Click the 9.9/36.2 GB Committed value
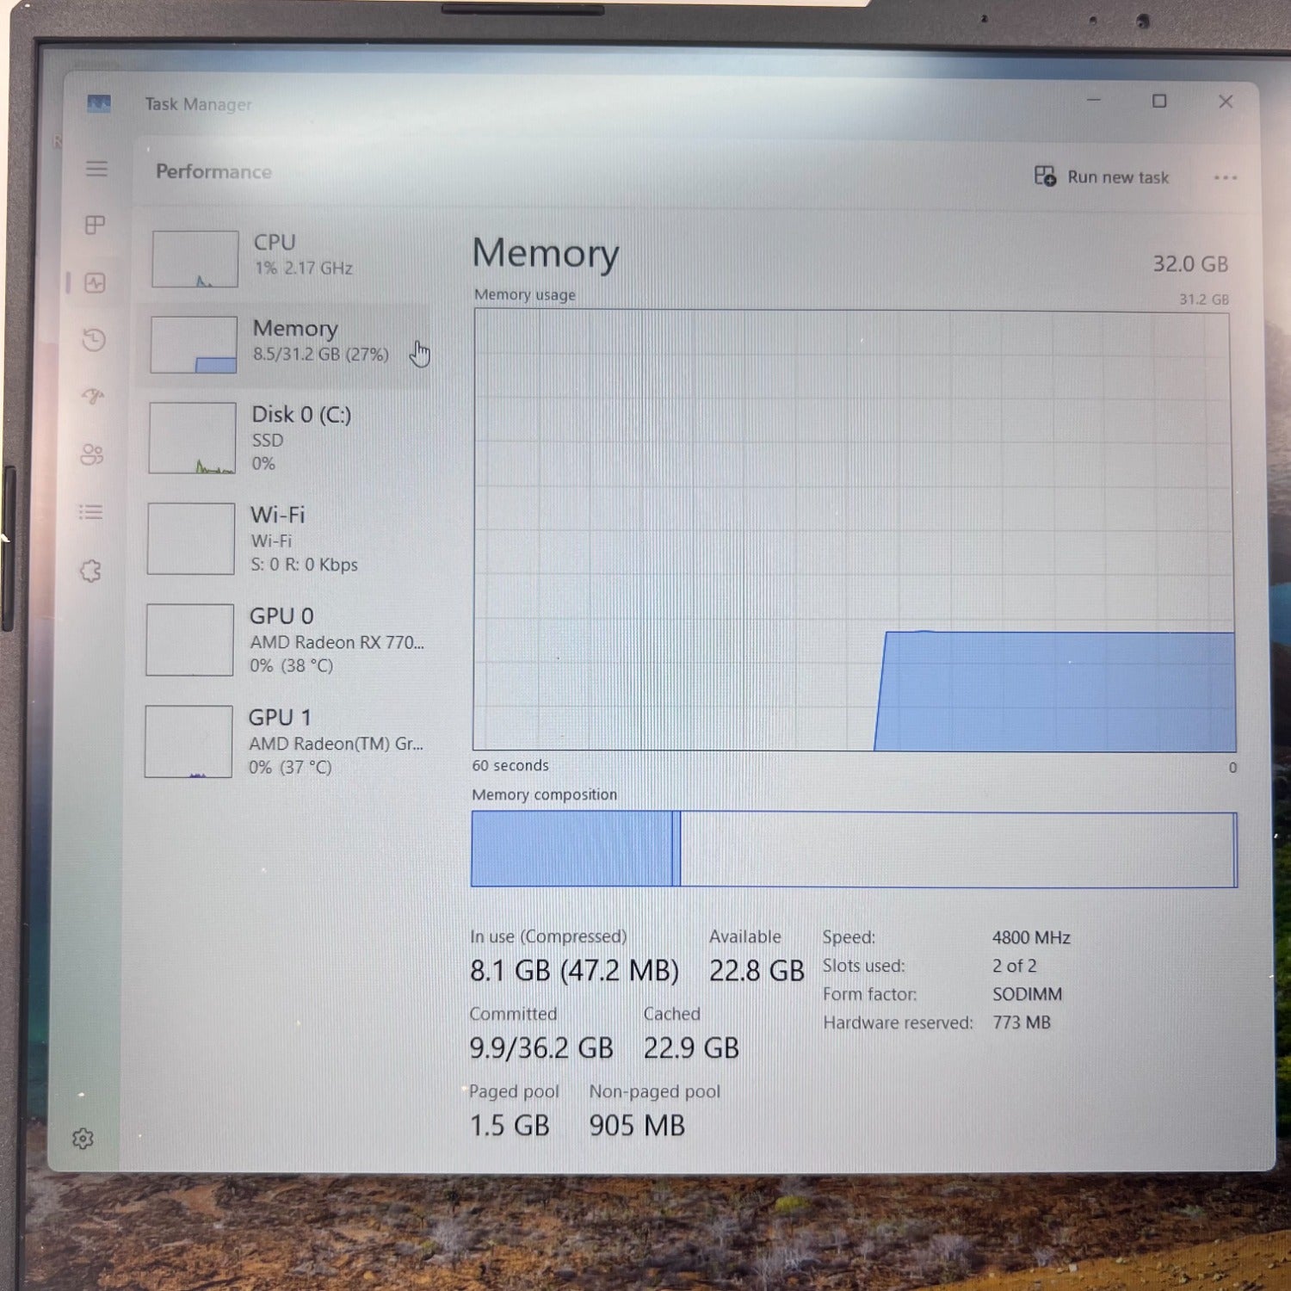Viewport: 1291px width, 1291px height. point(541,1048)
